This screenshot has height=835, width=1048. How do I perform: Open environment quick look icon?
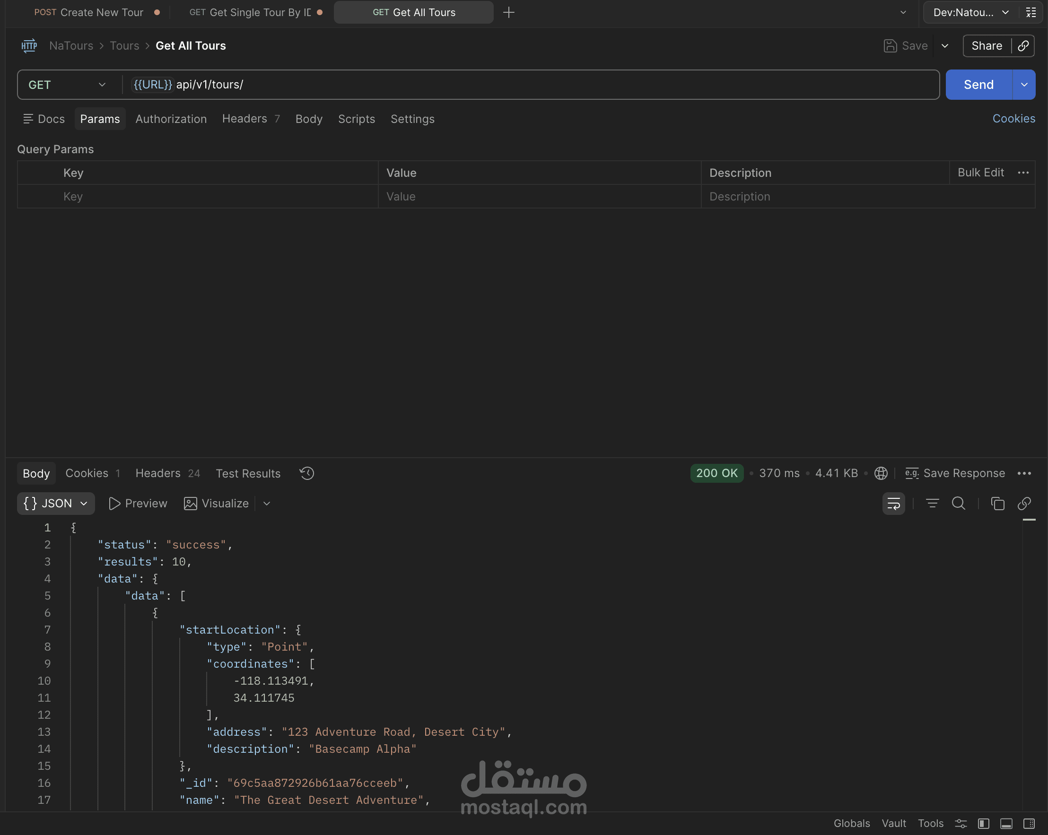(x=1031, y=13)
